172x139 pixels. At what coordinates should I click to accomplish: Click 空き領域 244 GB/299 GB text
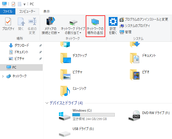coord(90,119)
